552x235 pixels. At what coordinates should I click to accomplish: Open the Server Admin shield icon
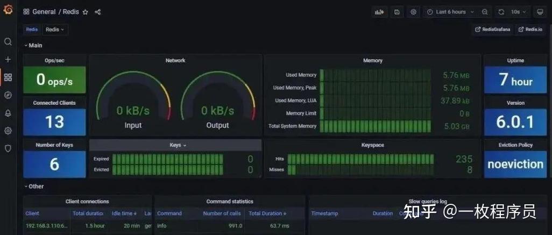[8, 148]
